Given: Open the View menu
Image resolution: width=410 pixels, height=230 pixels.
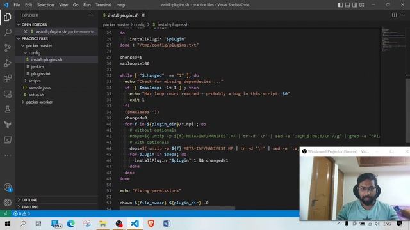Looking at the screenshot, I should pos(63,4).
